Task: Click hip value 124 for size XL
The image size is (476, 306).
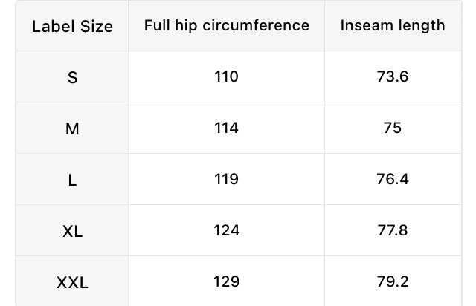Action: 226,230
